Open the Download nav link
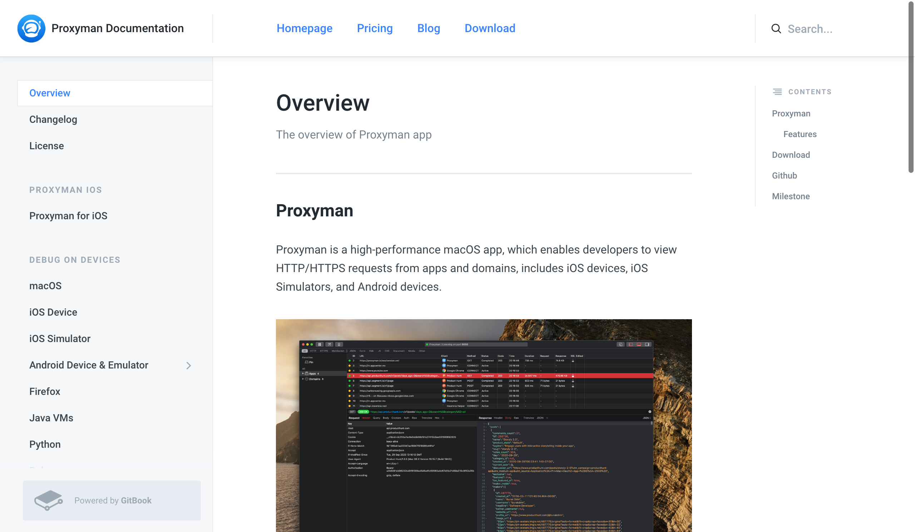The width and height of the screenshot is (915, 532). pyautogui.click(x=489, y=28)
